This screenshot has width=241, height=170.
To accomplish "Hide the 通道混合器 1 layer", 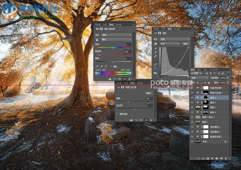I will [x=192, y=137].
